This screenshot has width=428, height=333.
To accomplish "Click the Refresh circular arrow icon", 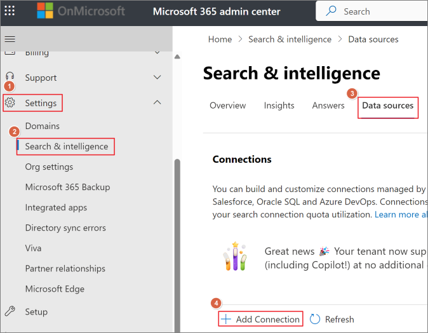I will (x=315, y=319).
